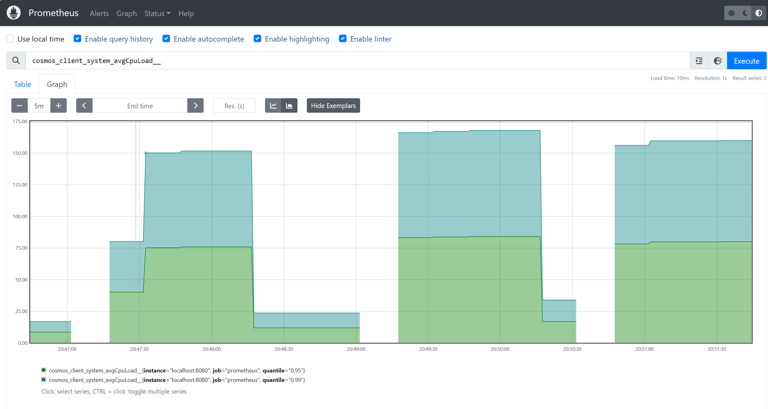Open the metrics explorer globe icon
768x409 pixels.
click(718, 61)
